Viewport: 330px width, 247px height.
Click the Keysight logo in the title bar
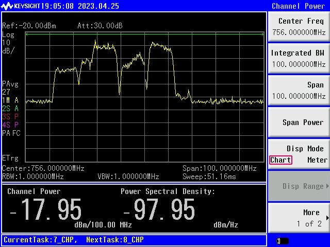[x=21, y=6]
